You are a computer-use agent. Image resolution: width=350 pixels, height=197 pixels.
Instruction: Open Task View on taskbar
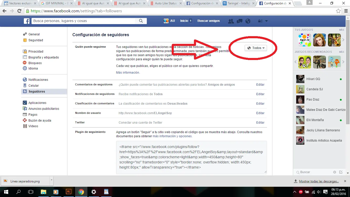tap(31, 192)
